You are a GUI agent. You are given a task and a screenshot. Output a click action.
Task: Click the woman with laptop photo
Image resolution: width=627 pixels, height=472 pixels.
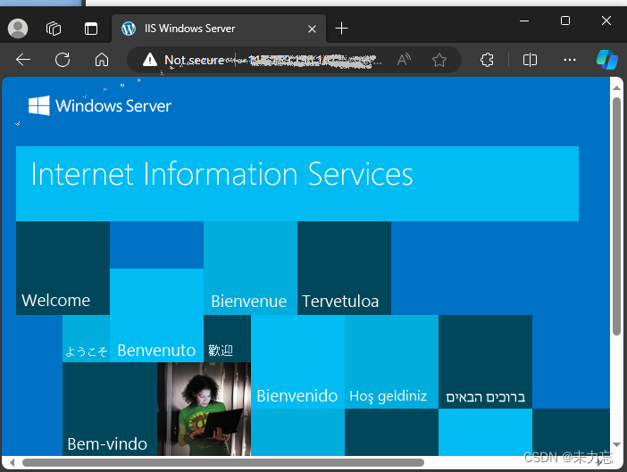204,409
